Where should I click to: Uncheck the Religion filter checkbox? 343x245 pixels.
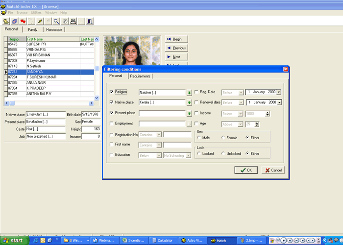[x=112, y=92]
